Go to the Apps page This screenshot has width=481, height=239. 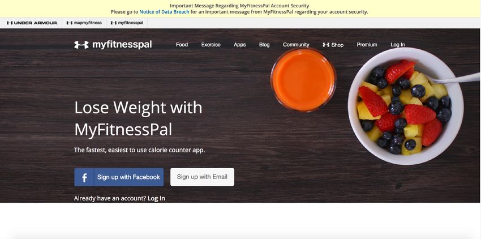pyautogui.click(x=239, y=45)
